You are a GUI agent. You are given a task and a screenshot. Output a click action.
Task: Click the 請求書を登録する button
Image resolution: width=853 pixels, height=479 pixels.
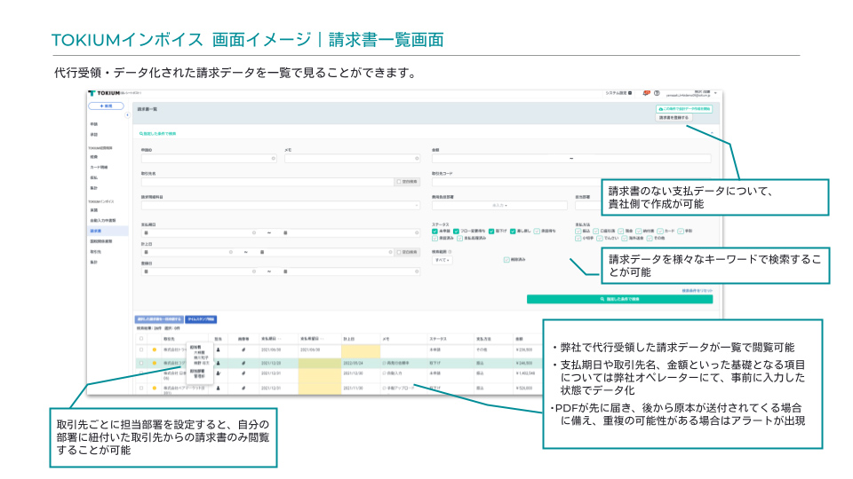pos(674,117)
